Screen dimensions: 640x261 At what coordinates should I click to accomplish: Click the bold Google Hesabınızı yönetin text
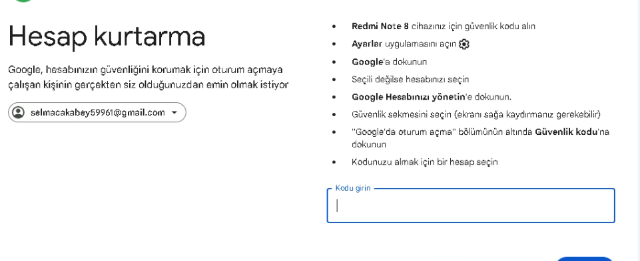(x=408, y=98)
